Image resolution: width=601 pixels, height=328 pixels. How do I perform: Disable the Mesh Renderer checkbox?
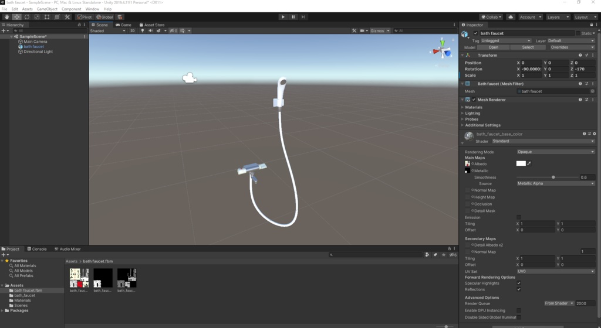tap(474, 100)
